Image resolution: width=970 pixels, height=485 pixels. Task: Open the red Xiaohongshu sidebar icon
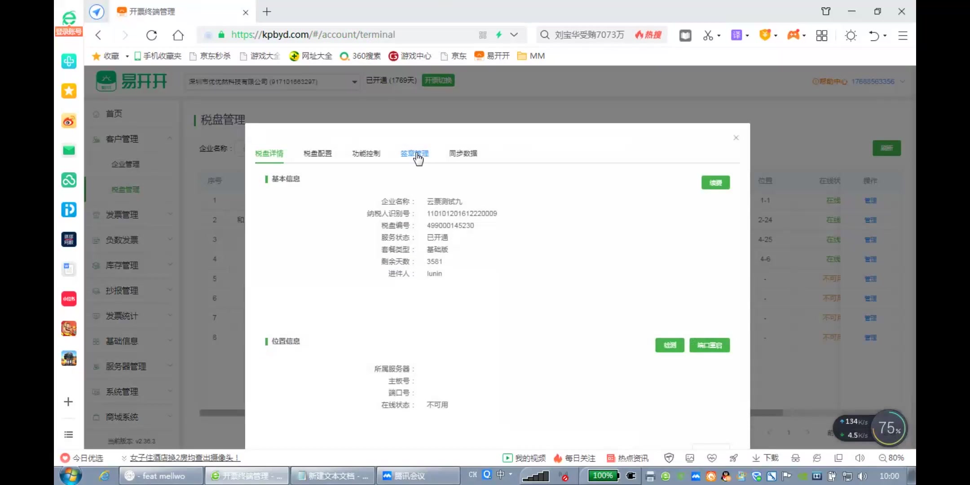click(x=69, y=299)
